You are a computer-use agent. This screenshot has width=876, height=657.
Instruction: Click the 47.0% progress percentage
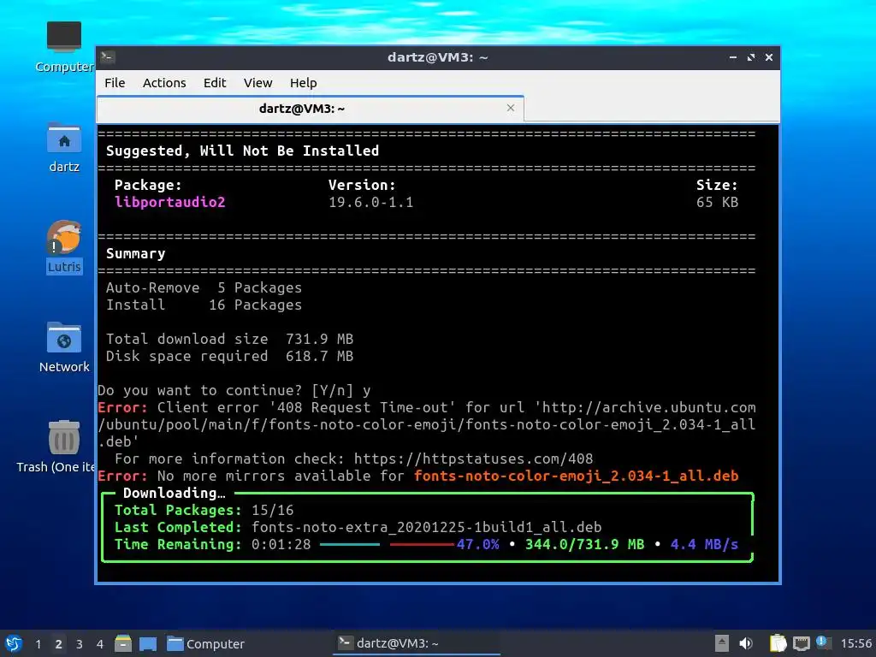tap(478, 544)
